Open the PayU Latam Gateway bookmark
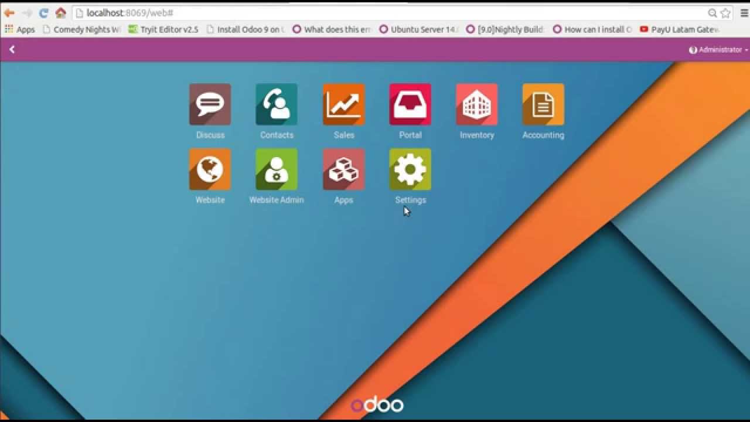The width and height of the screenshot is (750, 422). tap(679, 29)
